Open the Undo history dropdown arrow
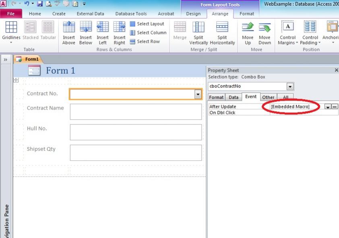Image resolution: width=339 pixels, height=238 pixels. 33,4
